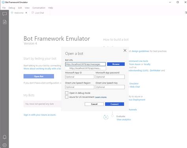Open the chat bot explorer sidebar icon
This screenshot has height=148, width=187.
tap(5, 14)
